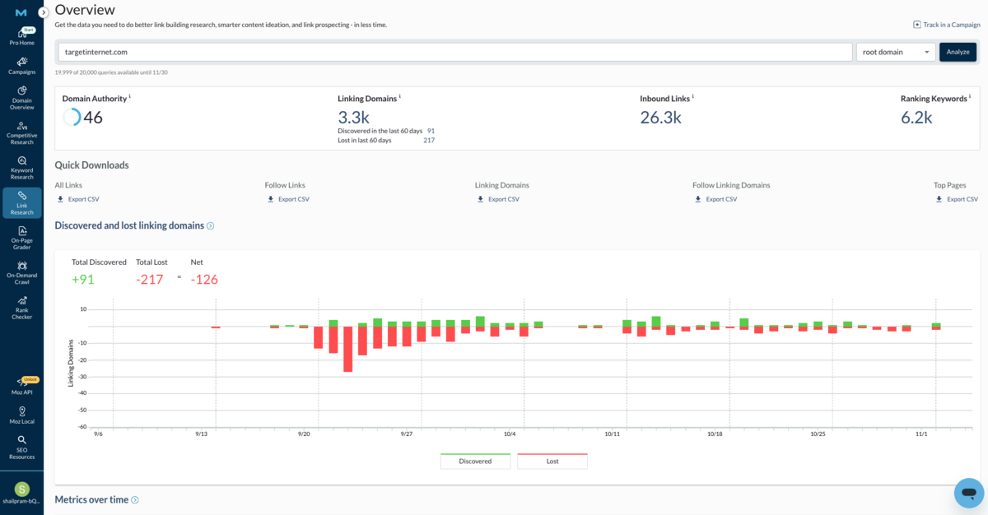
Task: Toggle the Lost legend series
Action: click(x=552, y=461)
